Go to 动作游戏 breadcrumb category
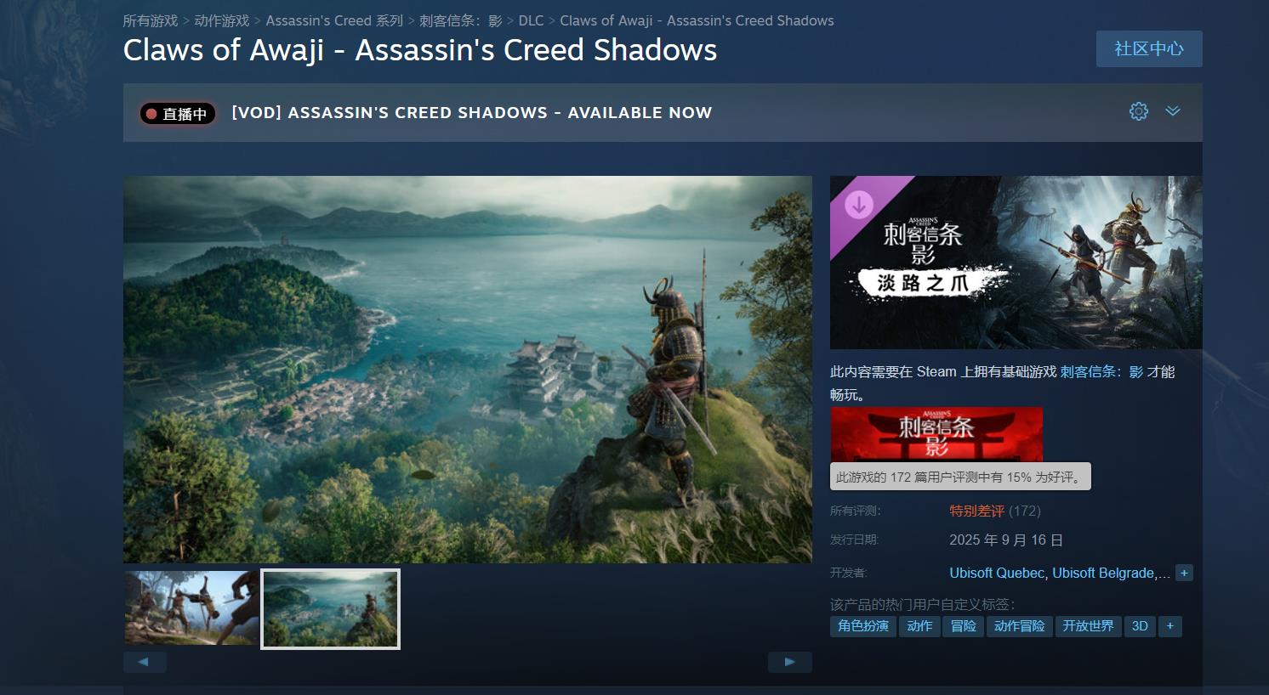 [x=222, y=20]
